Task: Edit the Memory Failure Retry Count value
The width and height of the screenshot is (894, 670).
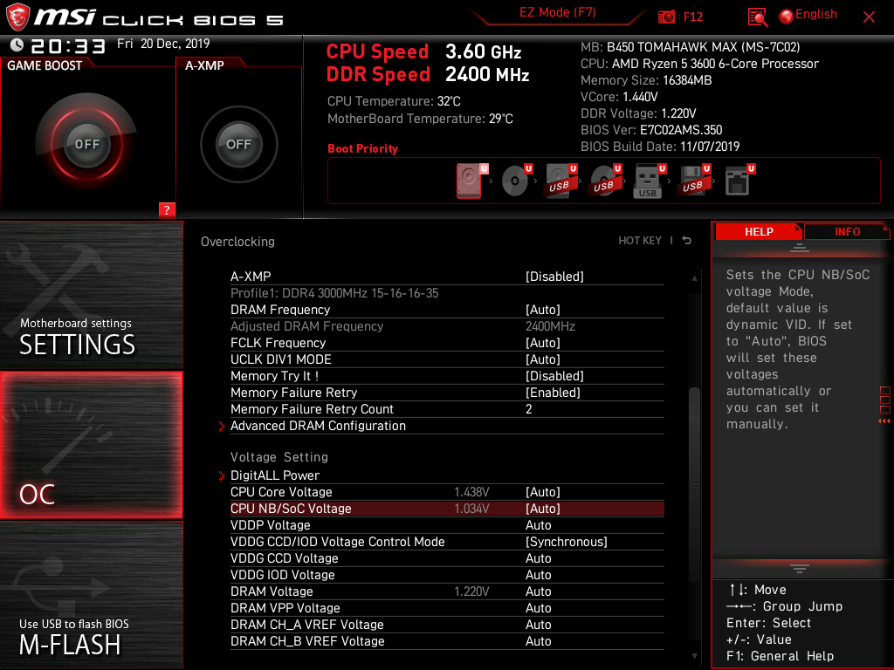Action: click(x=528, y=409)
